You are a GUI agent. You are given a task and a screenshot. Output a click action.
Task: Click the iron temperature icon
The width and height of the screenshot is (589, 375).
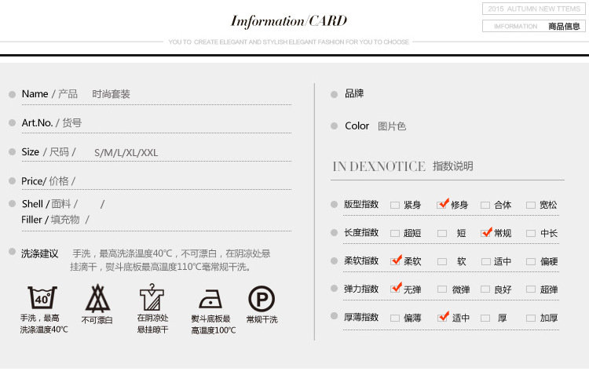point(210,300)
